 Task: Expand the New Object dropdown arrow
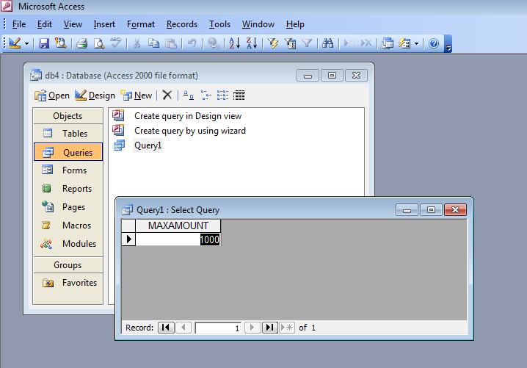416,44
